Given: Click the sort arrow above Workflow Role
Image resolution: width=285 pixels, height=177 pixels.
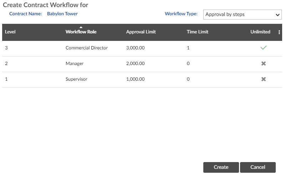Looking at the screenshot, I should coord(81,27).
